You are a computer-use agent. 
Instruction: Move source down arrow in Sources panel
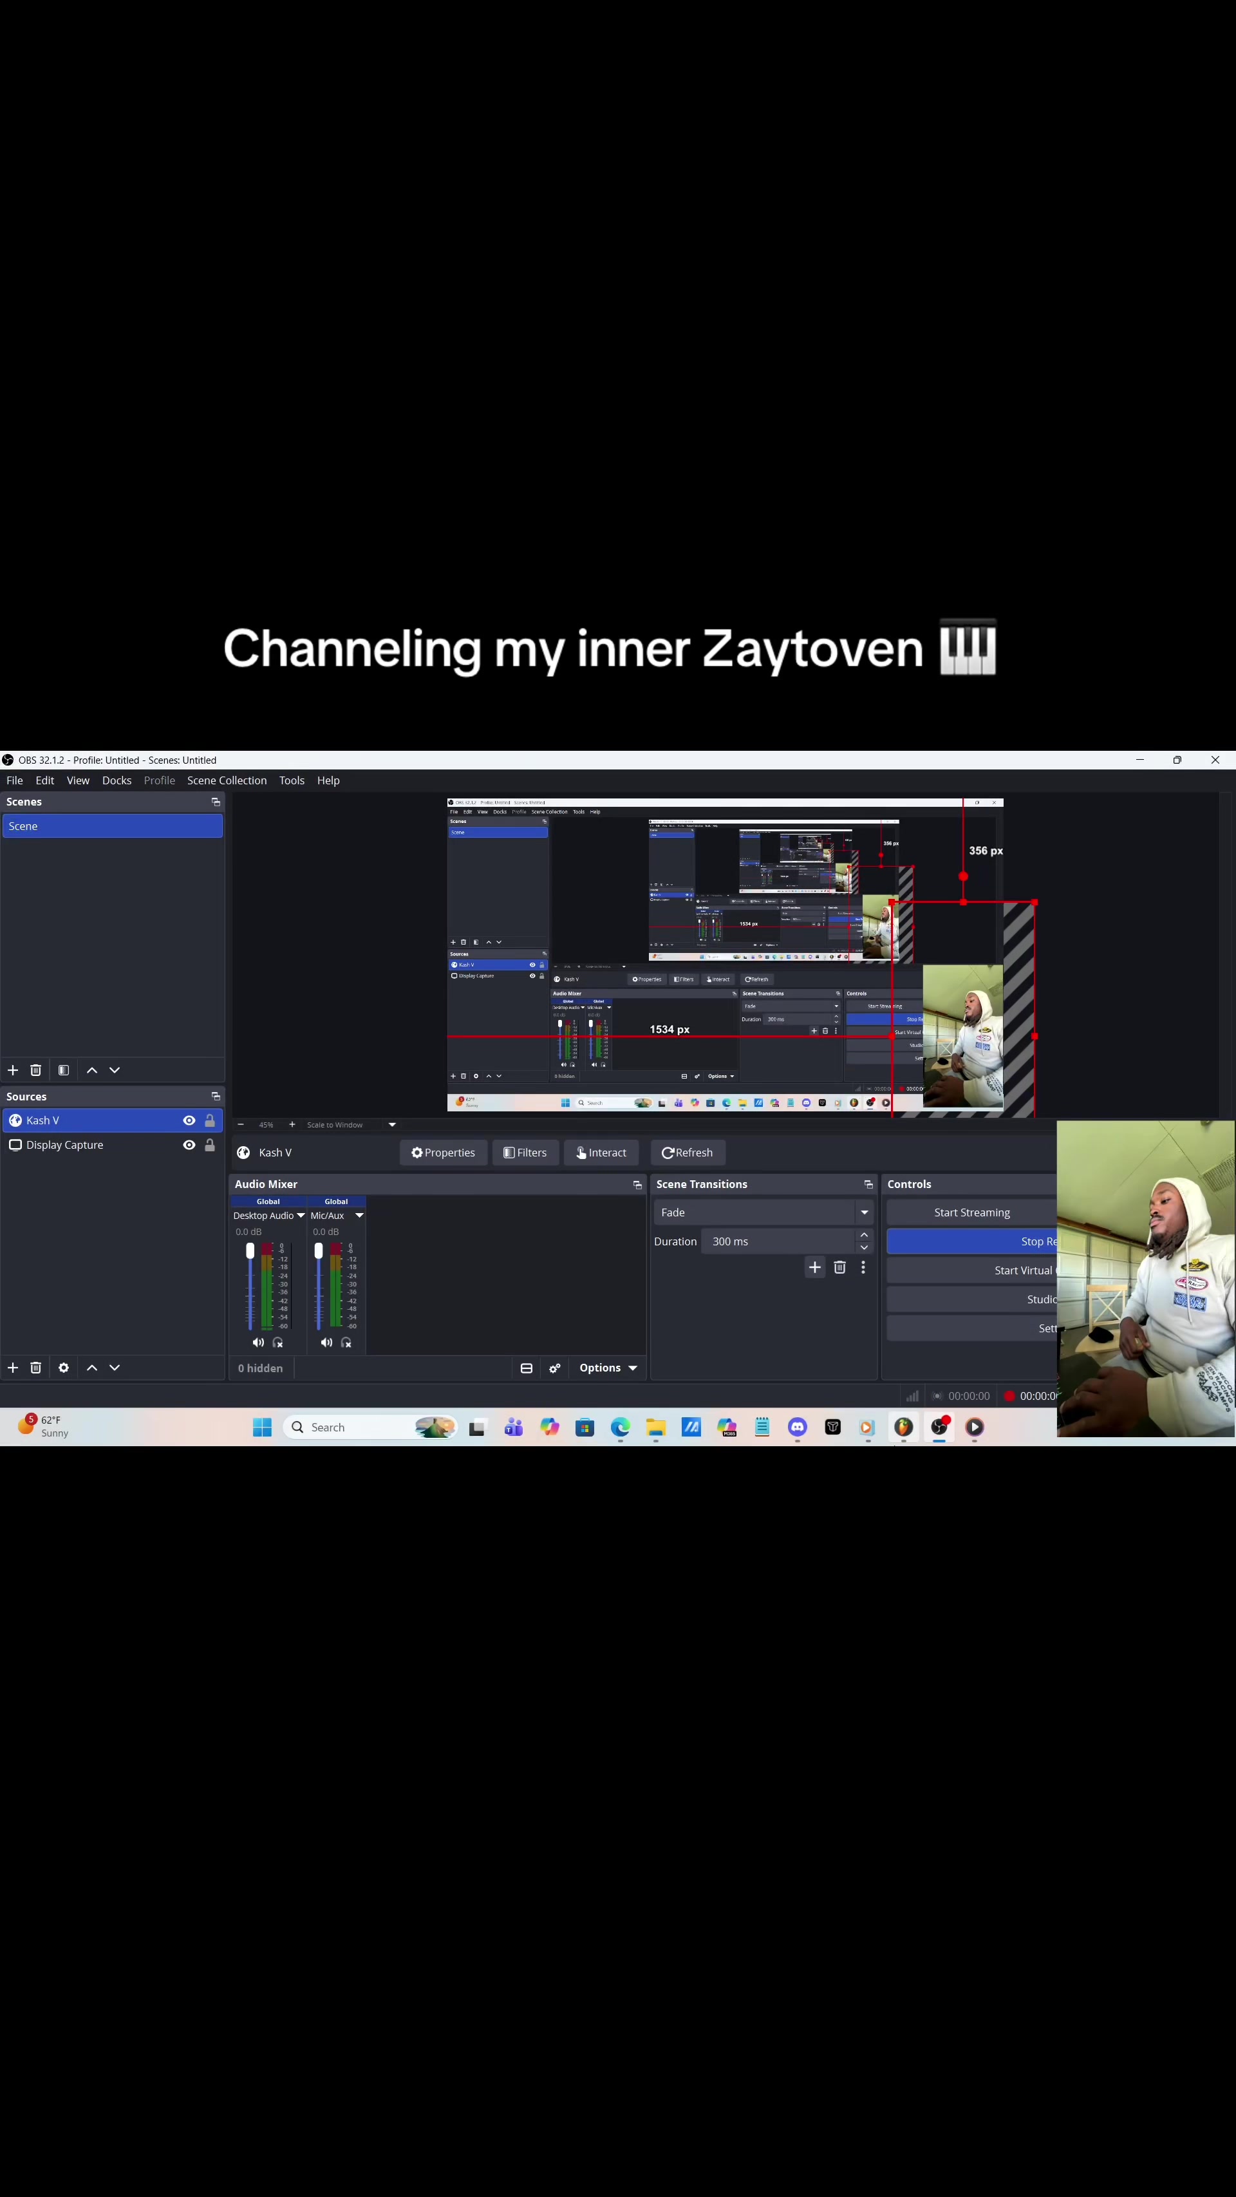pos(114,1367)
